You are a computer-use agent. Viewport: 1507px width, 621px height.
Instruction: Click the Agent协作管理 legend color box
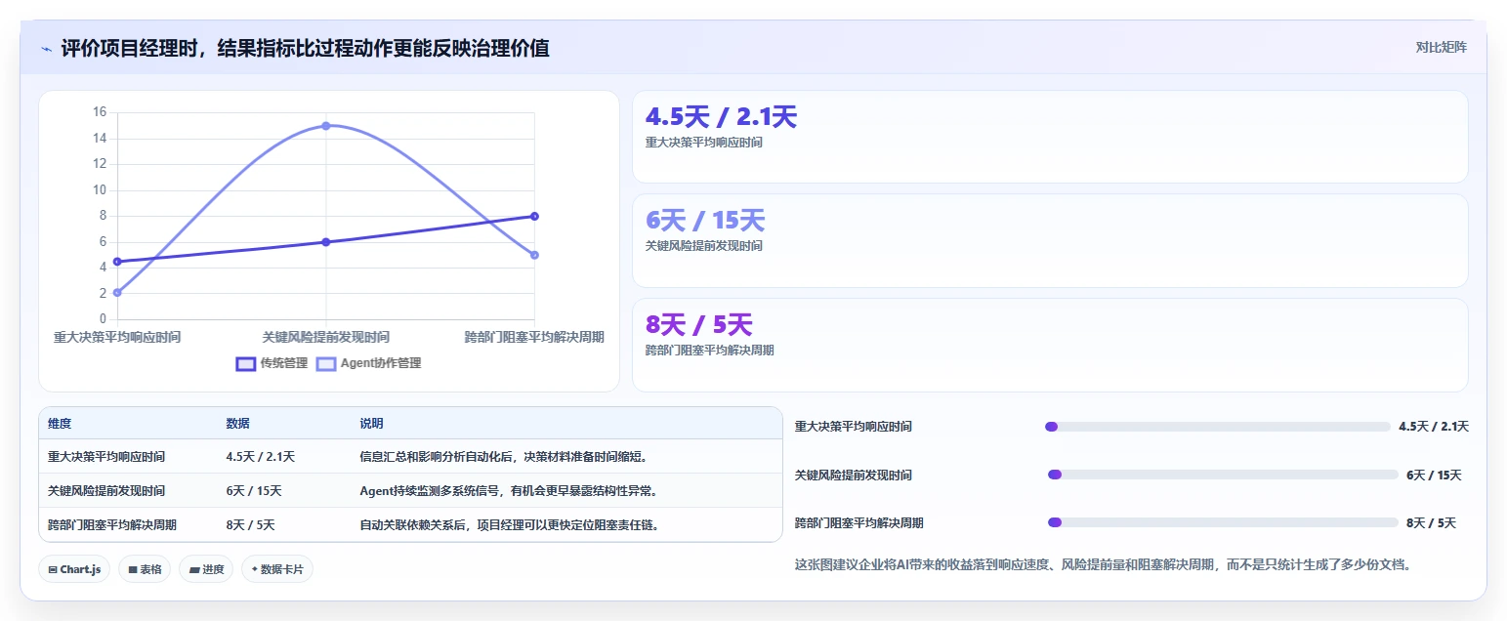tap(326, 363)
